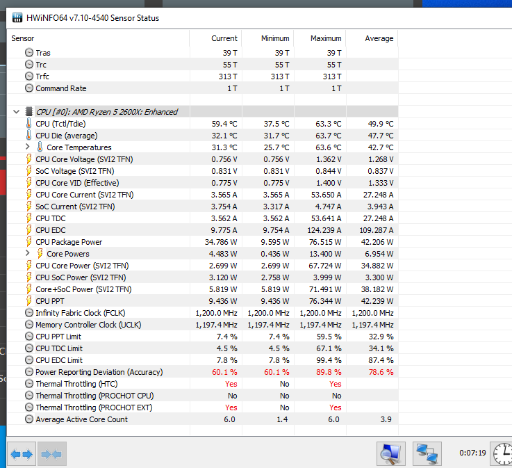512x468 pixels.
Task: Click the 124.239 A maximum CPU EDC value
Action: coord(324,230)
